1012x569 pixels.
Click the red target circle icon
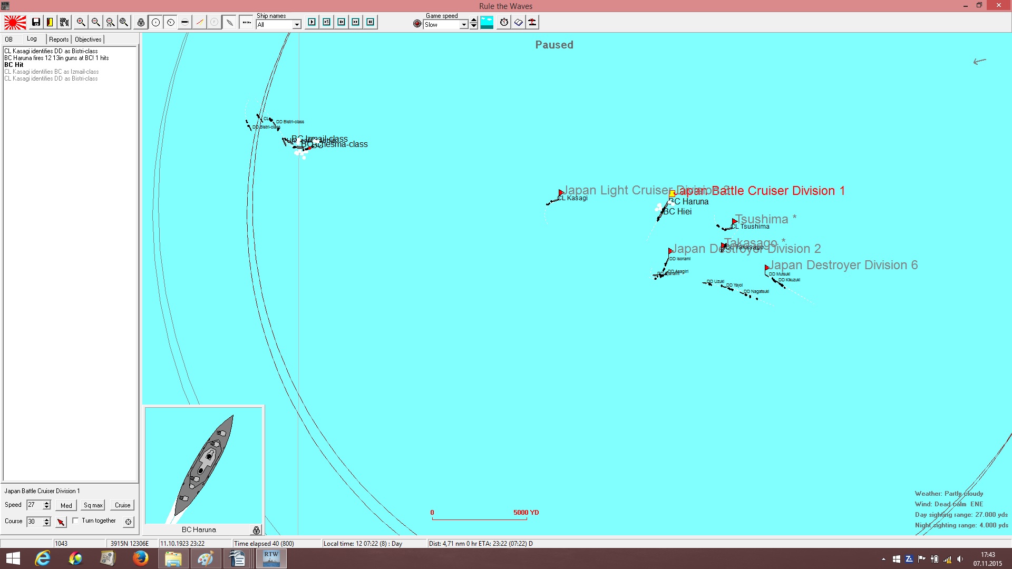point(417,24)
